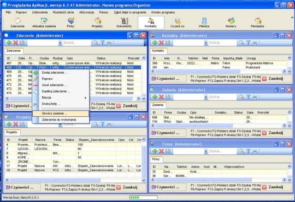Click the Priorytet column header in Zdarzenia table

click(x=134, y=58)
